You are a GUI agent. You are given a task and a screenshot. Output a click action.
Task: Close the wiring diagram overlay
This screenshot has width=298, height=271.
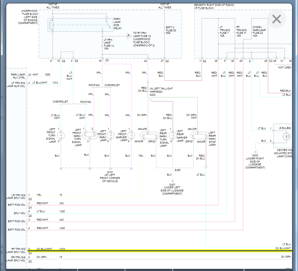coord(276,19)
